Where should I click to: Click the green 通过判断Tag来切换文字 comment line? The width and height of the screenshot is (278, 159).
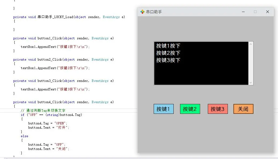pos(43,111)
